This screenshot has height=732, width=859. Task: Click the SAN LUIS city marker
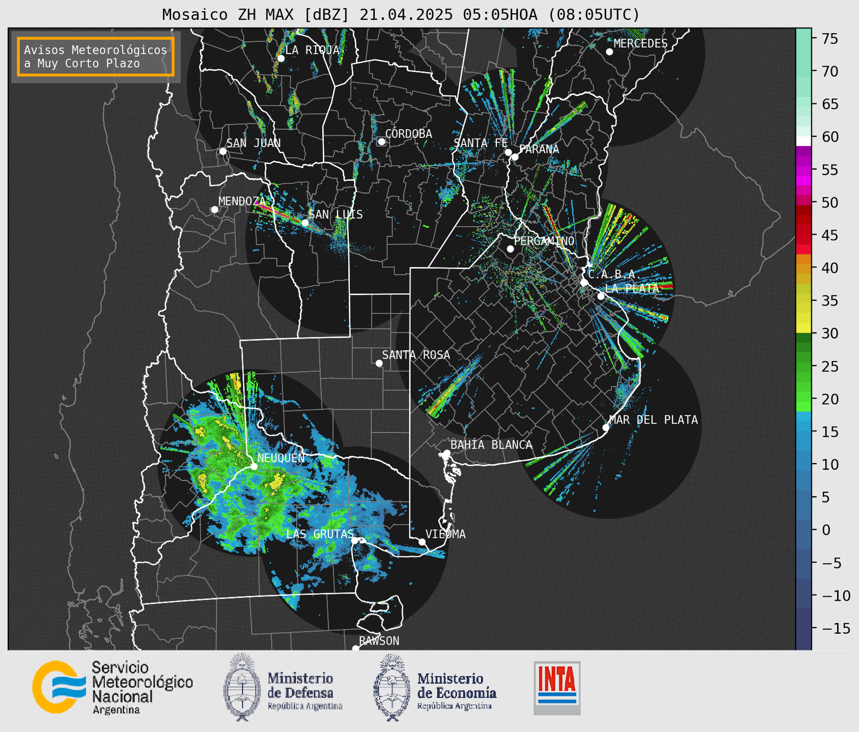click(304, 223)
